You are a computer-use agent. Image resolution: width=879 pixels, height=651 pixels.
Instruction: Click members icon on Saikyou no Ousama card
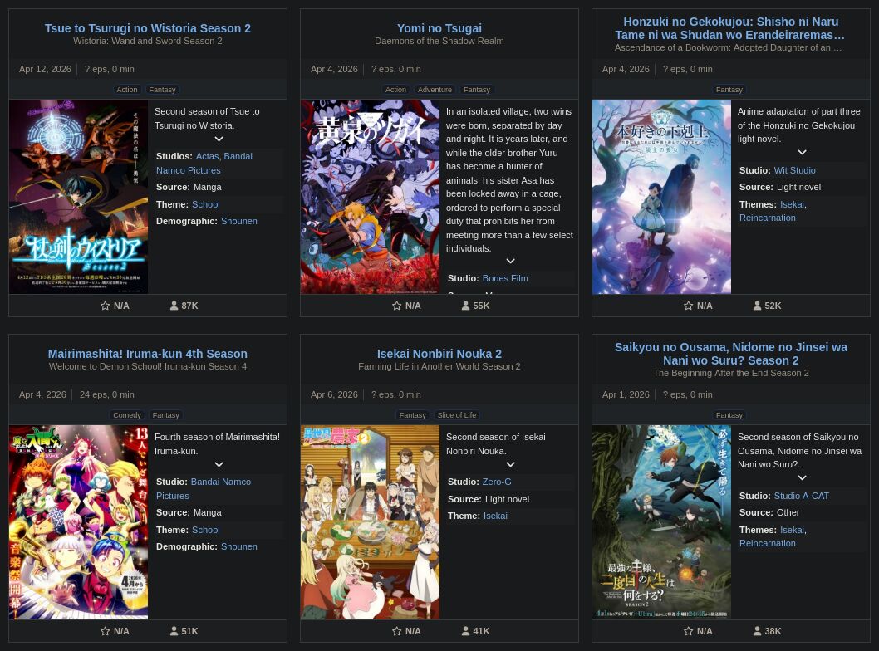click(x=758, y=631)
